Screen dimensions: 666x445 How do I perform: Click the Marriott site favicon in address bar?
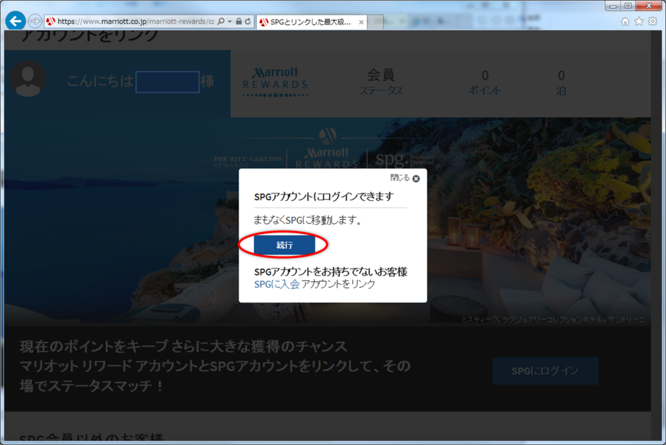(x=51, y=21)
